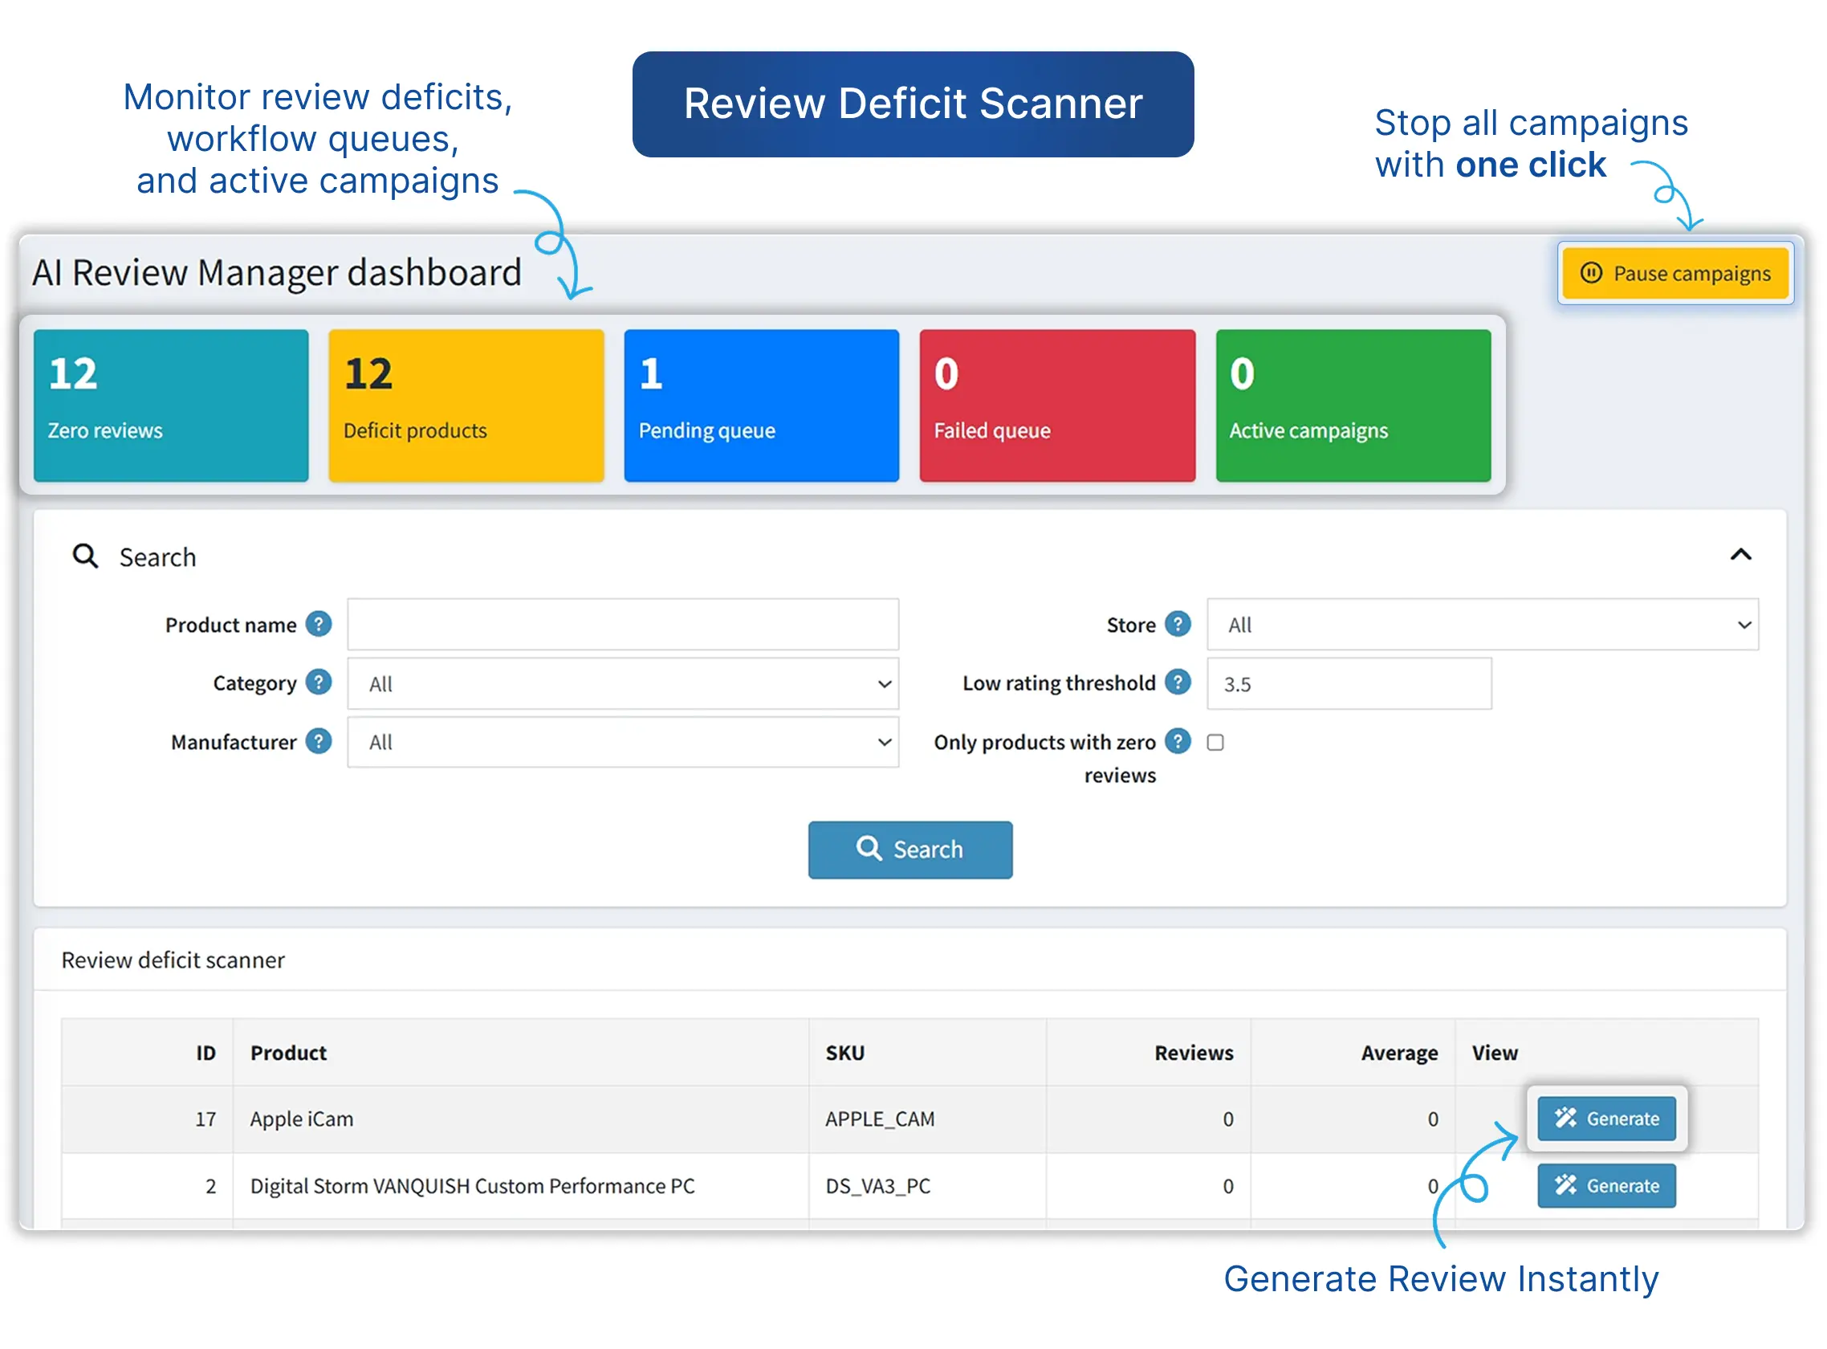Open the Manufacturer dropdown
Image resolution: width=1827 pixels, height=1349 pixels.
pos(623,742)
